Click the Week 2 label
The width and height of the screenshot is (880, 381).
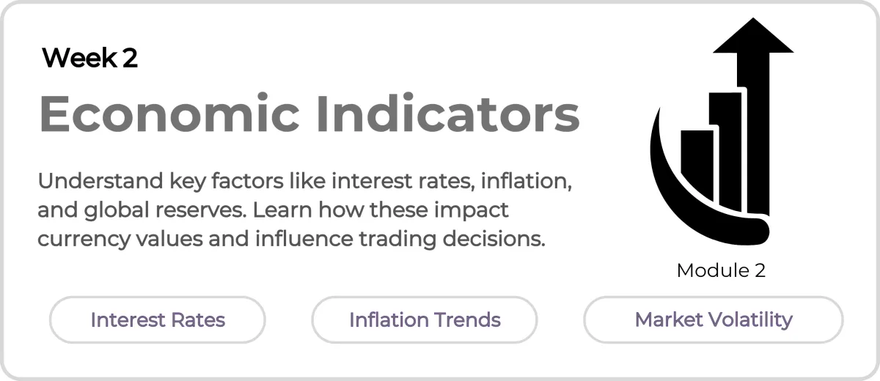click(x=89, y=58)
